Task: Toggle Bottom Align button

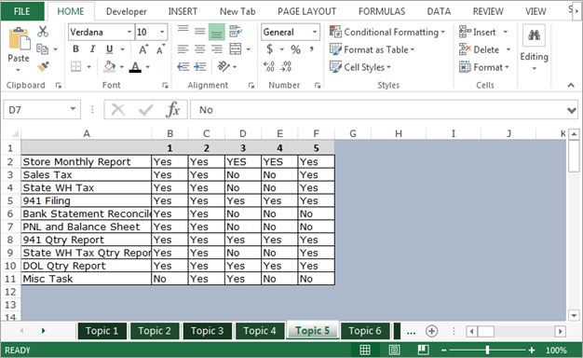Action: tap(216, 32)
